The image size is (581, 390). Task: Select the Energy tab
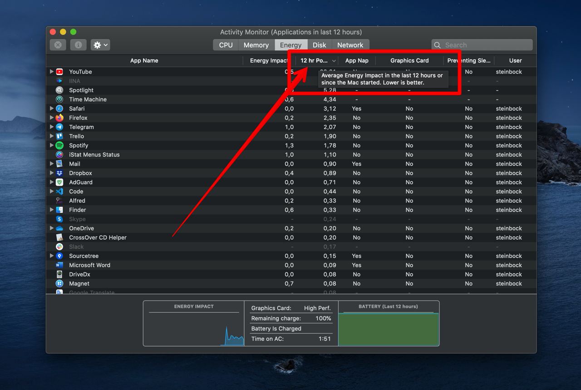(x=290, y=45)
